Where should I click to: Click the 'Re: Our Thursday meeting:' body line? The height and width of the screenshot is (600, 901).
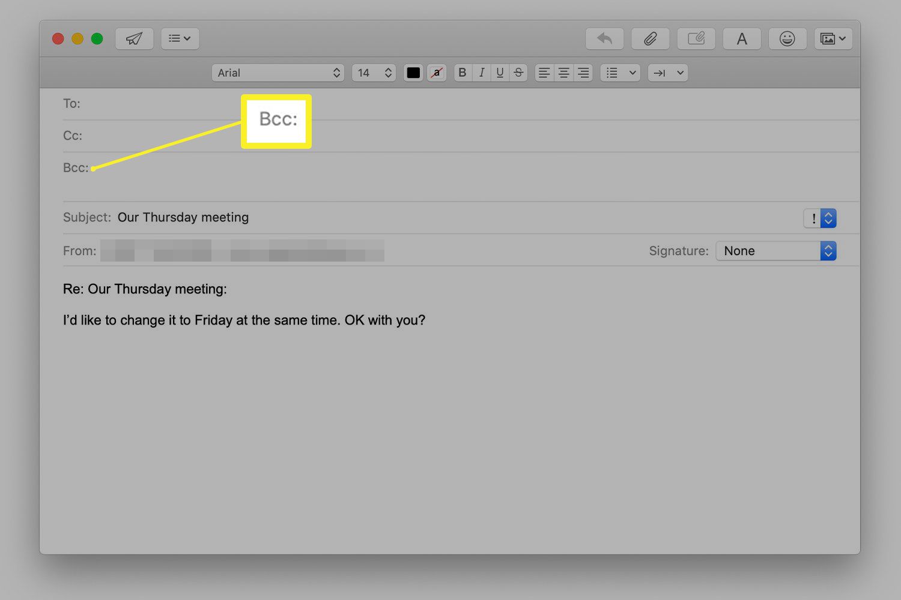pos(145,289)
